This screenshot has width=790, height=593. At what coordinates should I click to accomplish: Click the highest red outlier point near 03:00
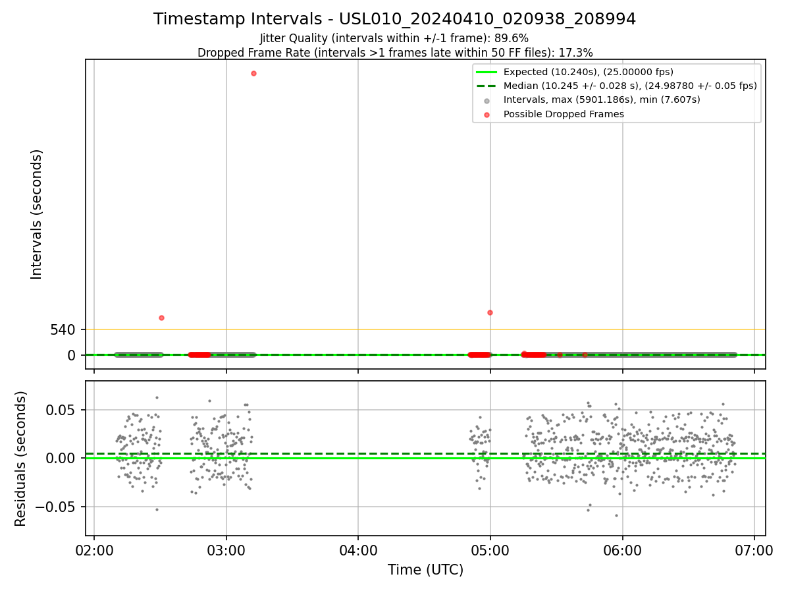point(253,73)
